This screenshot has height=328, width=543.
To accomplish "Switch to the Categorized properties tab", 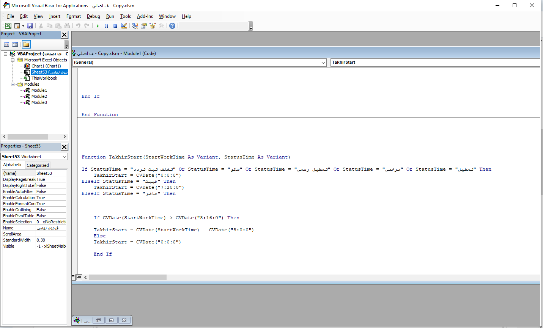I will pyautogui.click(x=38, y=165).
